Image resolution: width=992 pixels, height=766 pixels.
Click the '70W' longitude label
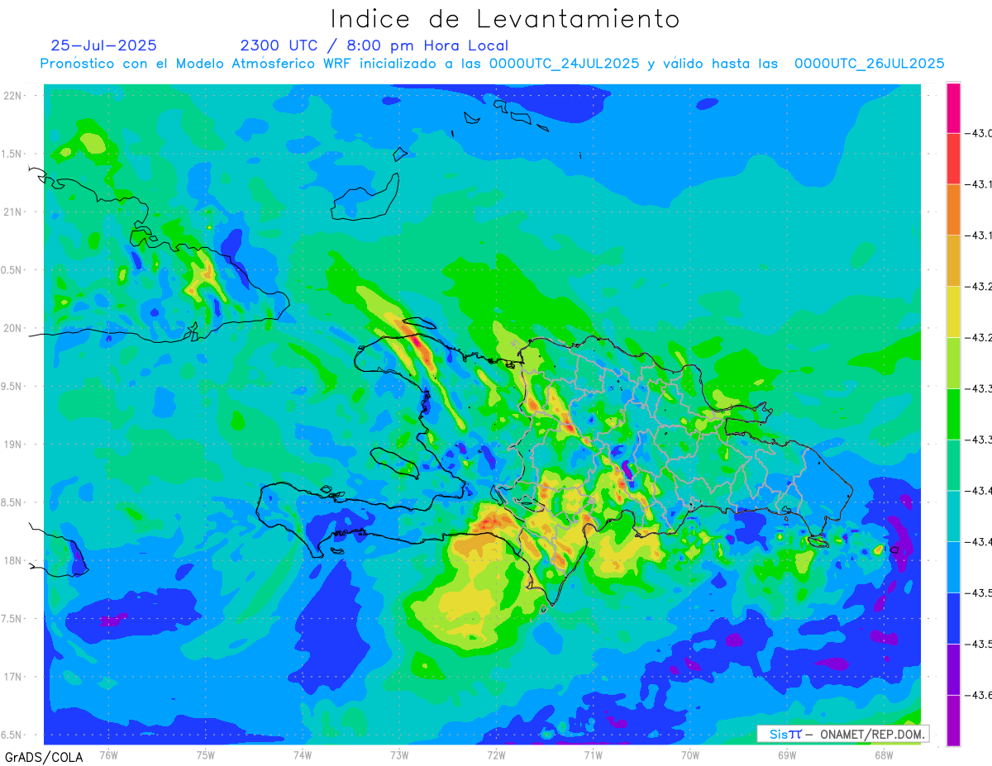[690, 754]
